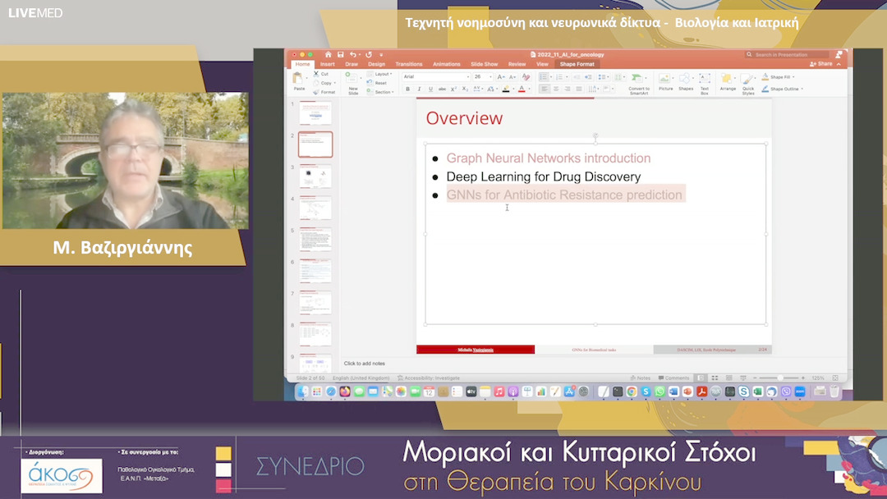Toggle Italic formatting

click(419, 89)
